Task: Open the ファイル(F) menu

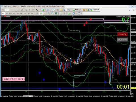Action: point(7,7)
